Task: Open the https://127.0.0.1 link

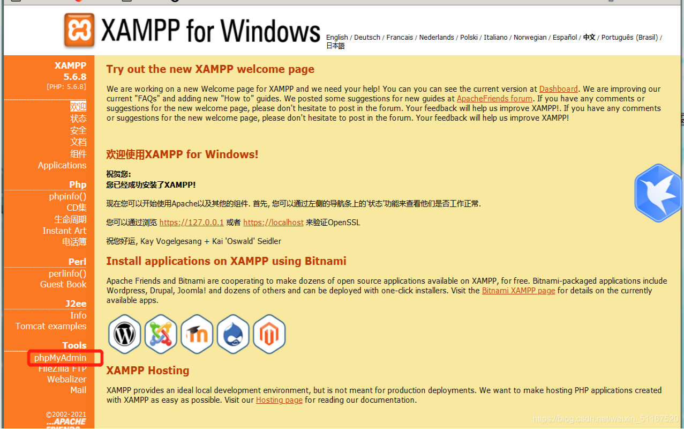Action: (191, 223)
